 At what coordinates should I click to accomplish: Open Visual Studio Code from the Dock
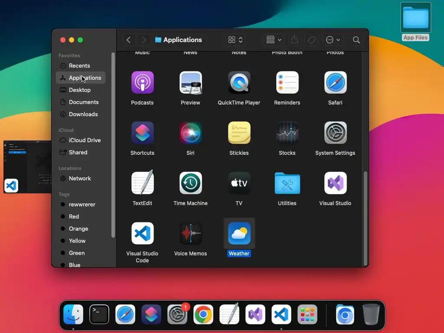click(281, 314)
